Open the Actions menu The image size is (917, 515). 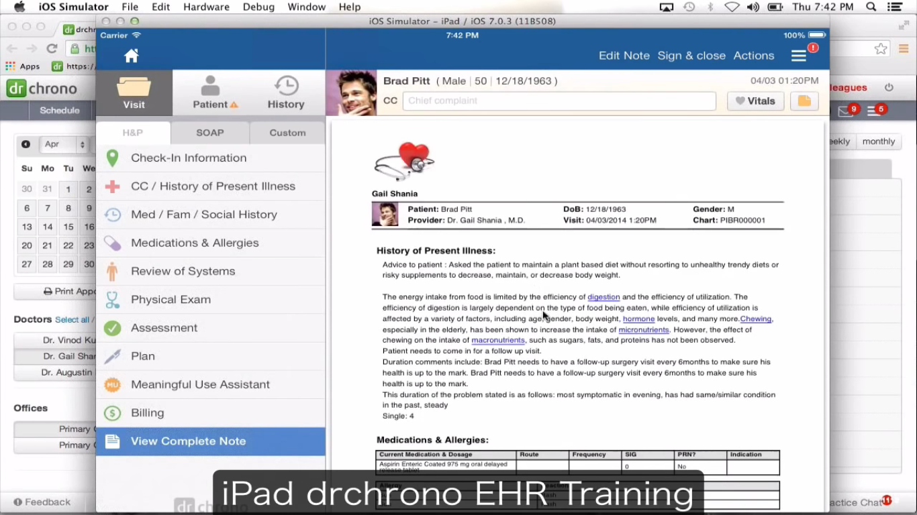(754, 56)
